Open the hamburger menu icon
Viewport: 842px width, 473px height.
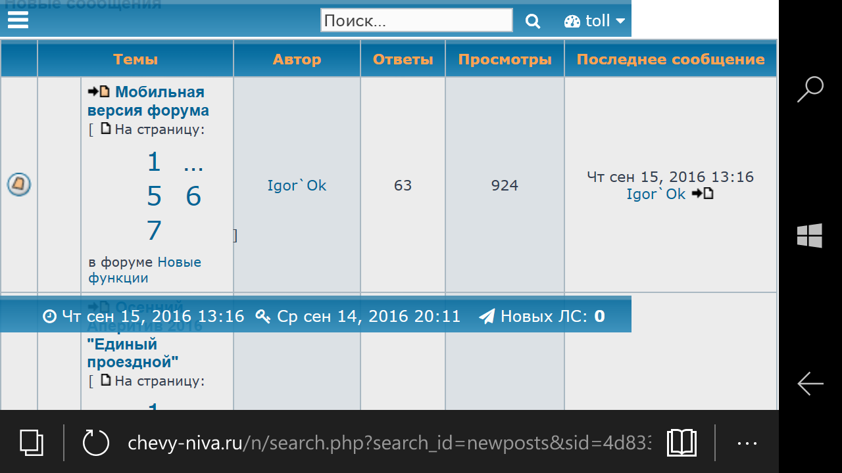click(18, 20)
